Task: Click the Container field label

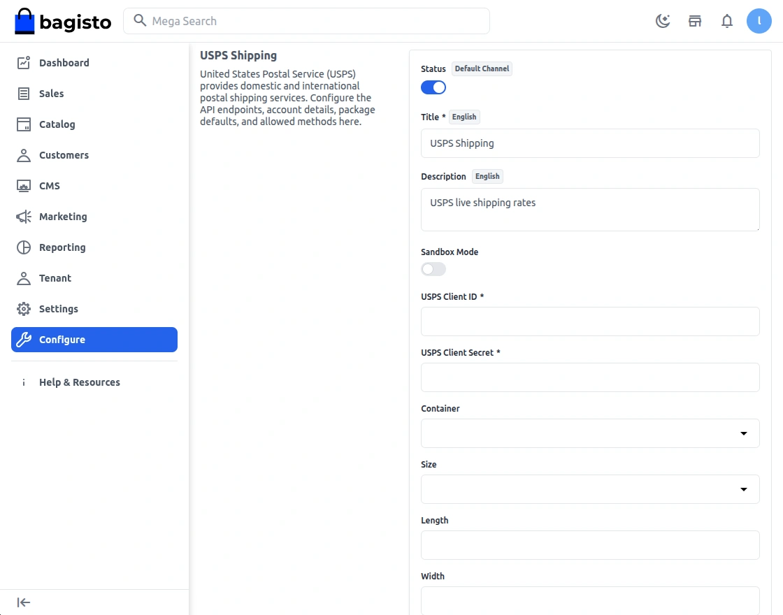Action: coord(440,409)
